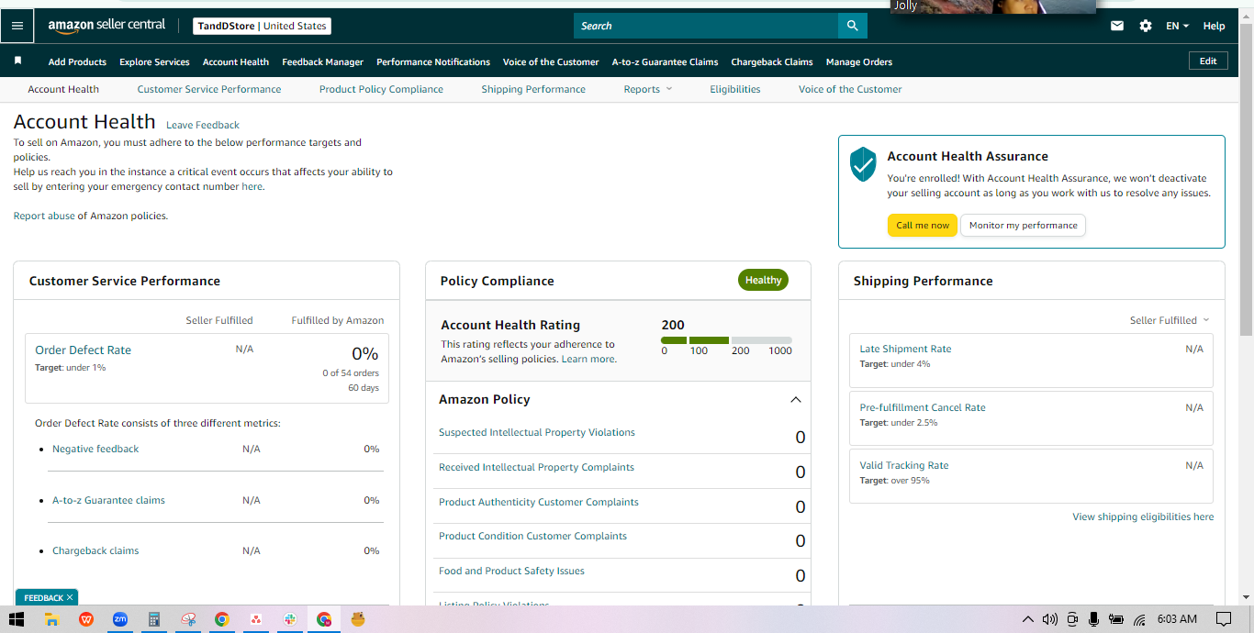Viewport: 1254px width, 633px height.
Task: Open Zoom from the taskbar
Action: pos(120,619)
